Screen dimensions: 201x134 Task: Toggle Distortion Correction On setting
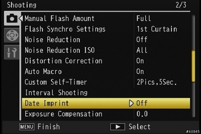coord(140,61)
